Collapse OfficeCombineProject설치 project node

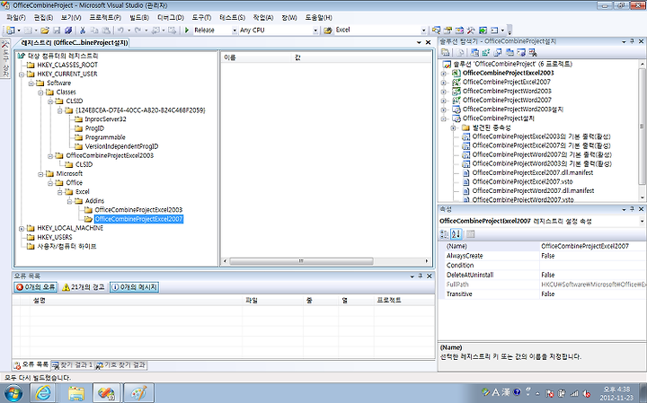click(444, 118)
